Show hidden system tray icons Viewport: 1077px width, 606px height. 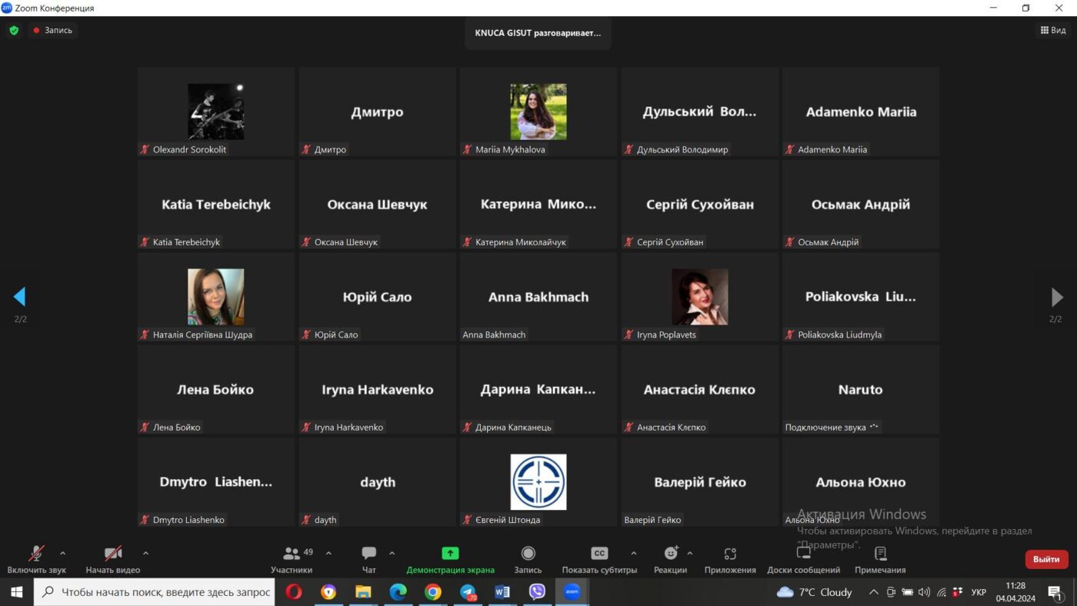(873, 592)
